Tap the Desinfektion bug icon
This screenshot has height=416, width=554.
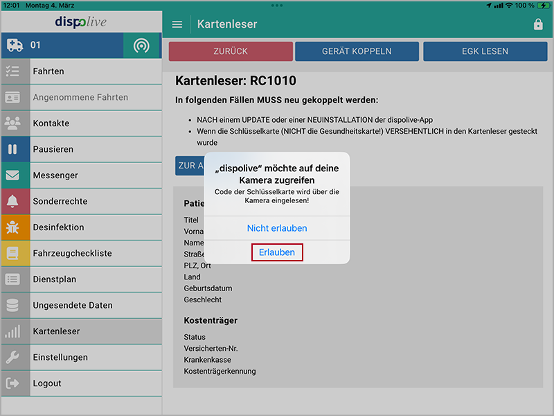pyautogui.click(x=12, y=227)
